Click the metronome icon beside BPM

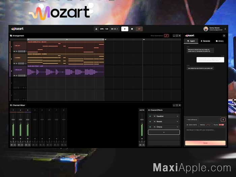pos(96,29)
